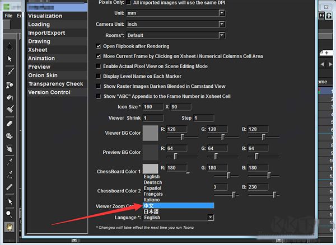This screenshot has width=336, height=245.
Task: Select the Geometric shapes tool
Action: point(10,84)
